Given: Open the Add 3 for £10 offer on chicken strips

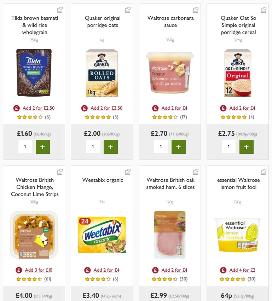Looking at the screenshot, I should pos(38,270).
